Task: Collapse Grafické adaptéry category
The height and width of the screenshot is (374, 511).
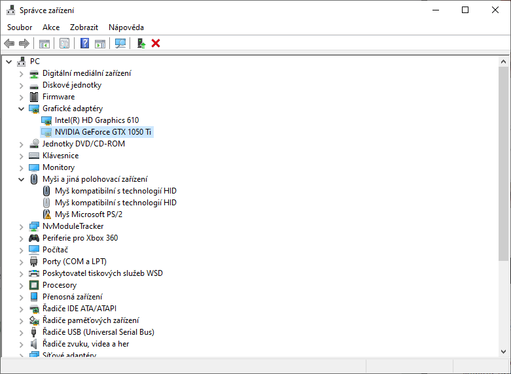Action: coord(21,109)
